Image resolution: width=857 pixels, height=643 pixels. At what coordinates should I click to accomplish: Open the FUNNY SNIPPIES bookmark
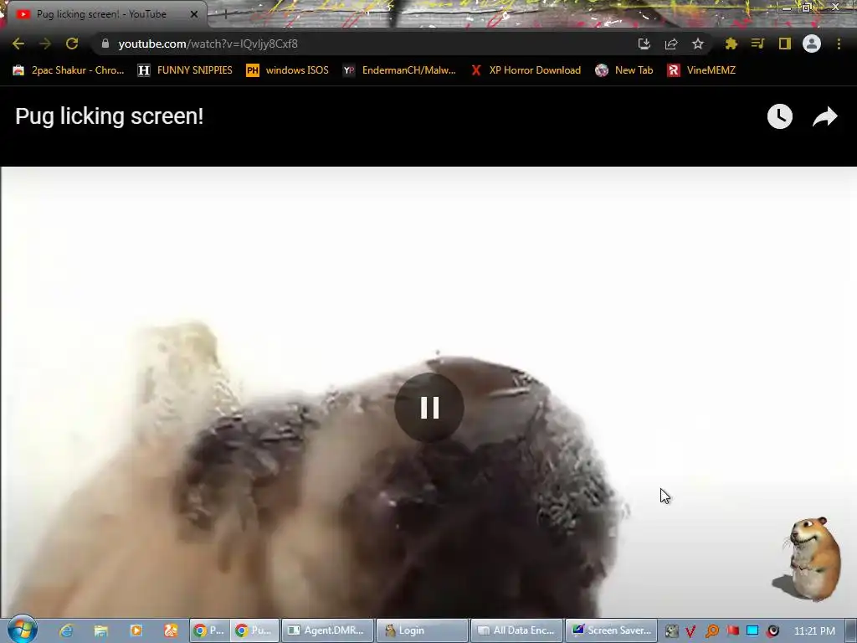point(185,70)
